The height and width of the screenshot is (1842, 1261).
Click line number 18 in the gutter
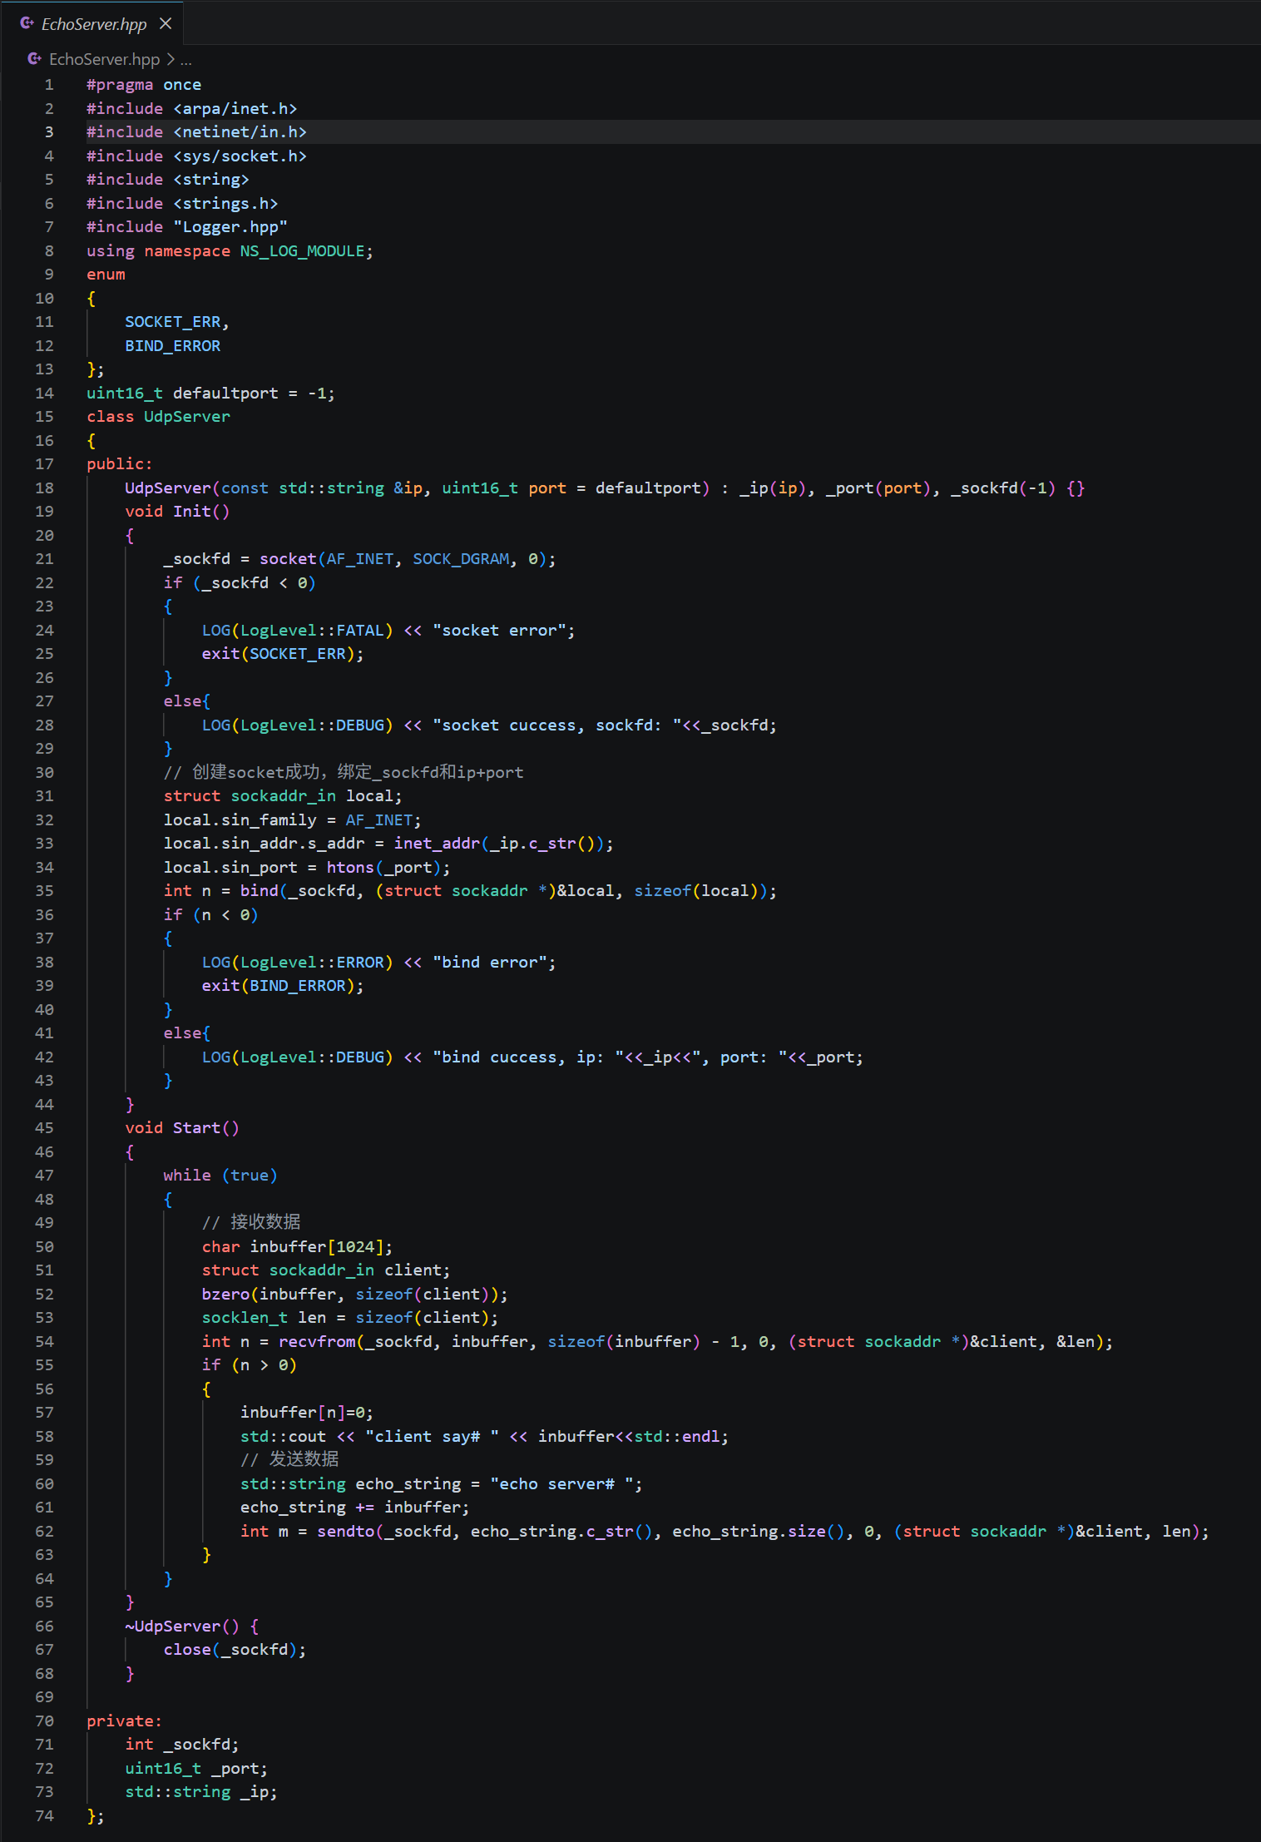[x=44, y=488]
